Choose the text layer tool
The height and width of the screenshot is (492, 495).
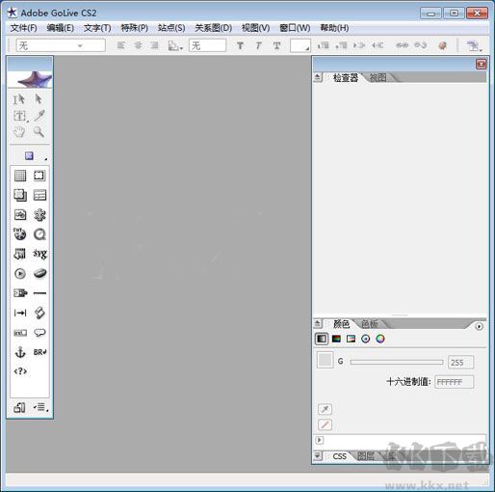click(x=20, y=116)
